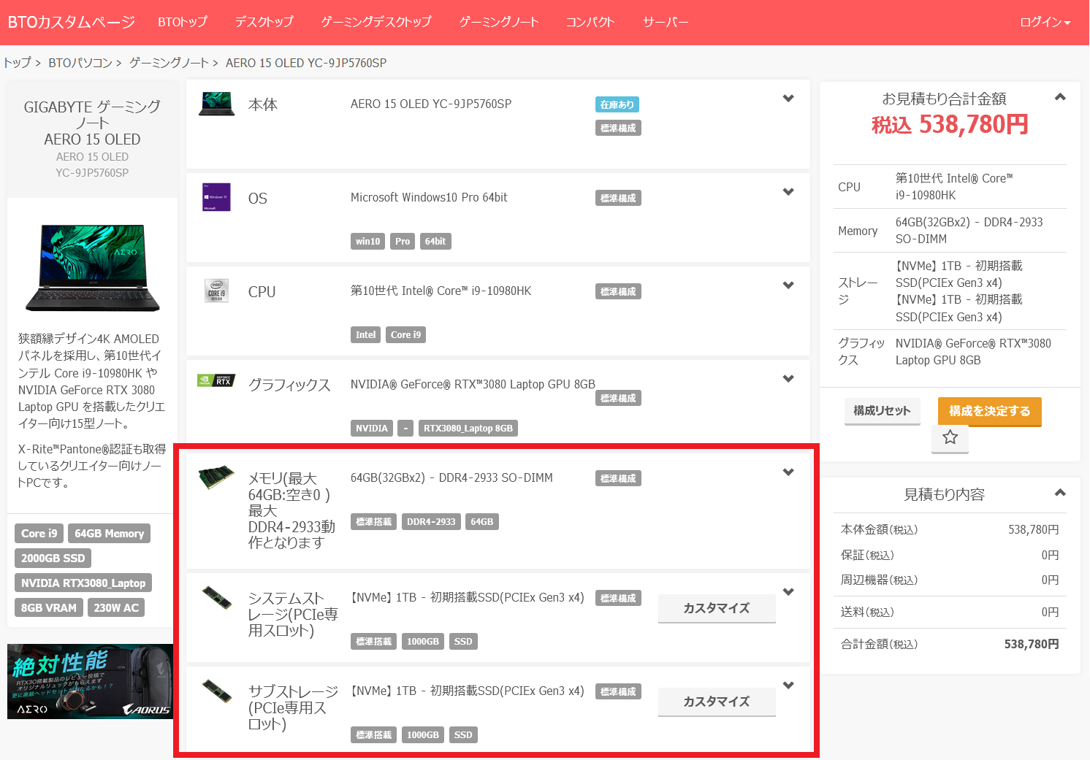Screen dimensions: 1090x760
Task: Click カスタマイズ for サブストレージ
Action: click(717, 702)
